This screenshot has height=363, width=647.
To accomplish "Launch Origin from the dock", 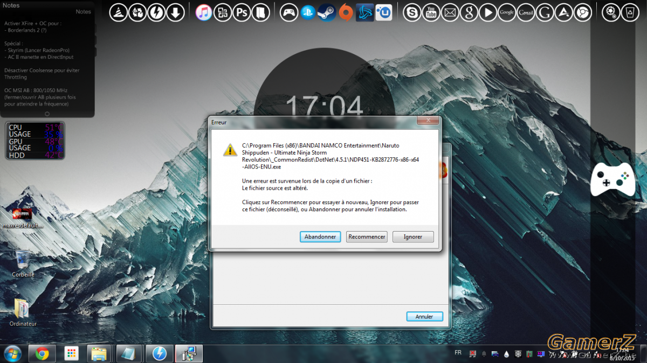I will pyautogui.click(x=346, y=12).
